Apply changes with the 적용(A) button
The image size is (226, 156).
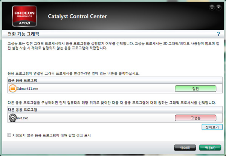(210, 148)
